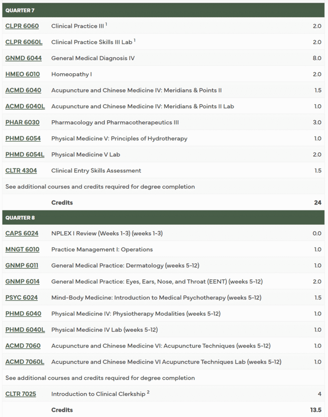Screen dimensions: 328x417
Task: Click 'Clinical Entry Skills Assessment' title
Action: pos(96,171)
